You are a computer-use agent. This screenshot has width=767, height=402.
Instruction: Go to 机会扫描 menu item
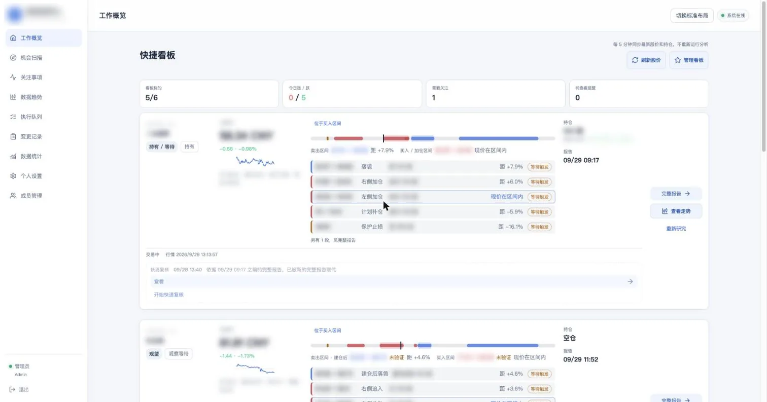[44, 58]
